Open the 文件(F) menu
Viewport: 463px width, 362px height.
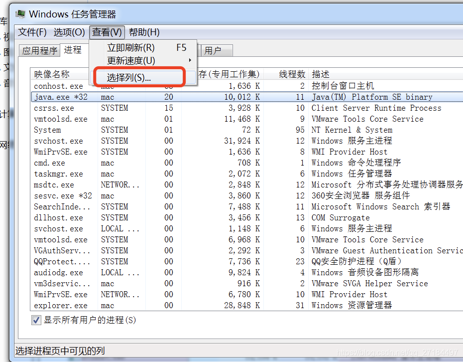(x=32, y=32)
